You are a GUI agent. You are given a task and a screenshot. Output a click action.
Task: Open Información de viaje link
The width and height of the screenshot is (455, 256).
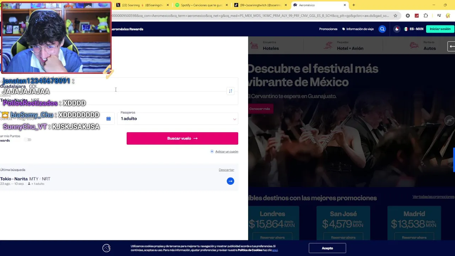tap(358, 29)
